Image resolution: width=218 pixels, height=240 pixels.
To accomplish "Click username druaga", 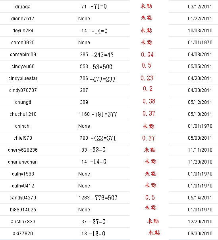I will pyautogui.click(x=23, y=7).
